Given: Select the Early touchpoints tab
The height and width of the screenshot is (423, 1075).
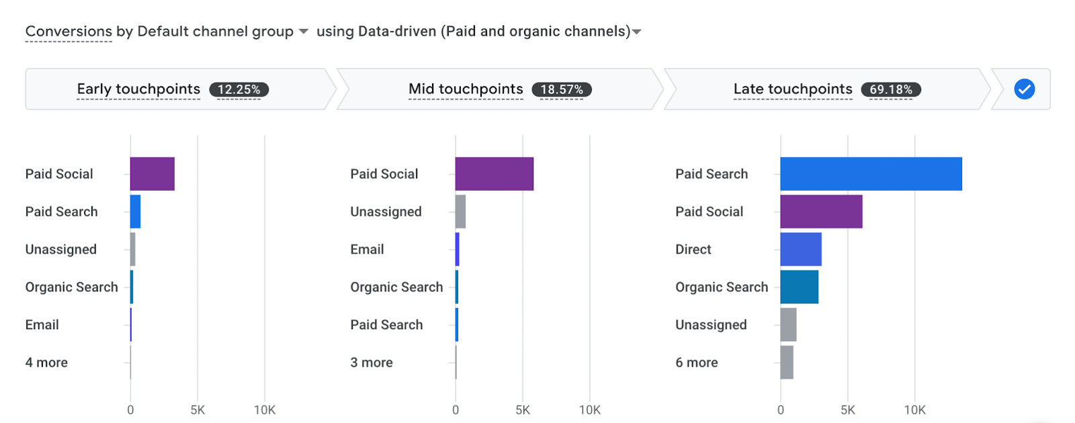Looking at the screenshot, I should click(138, 89).
